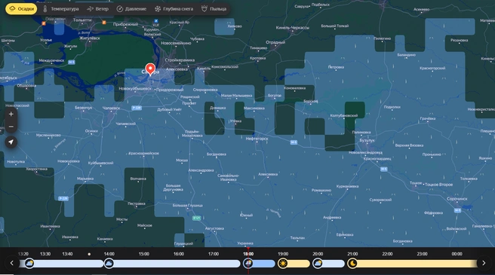495x275 pixels.
Task: Enable the Глубина снега layer
Action: tap(174, 9)
